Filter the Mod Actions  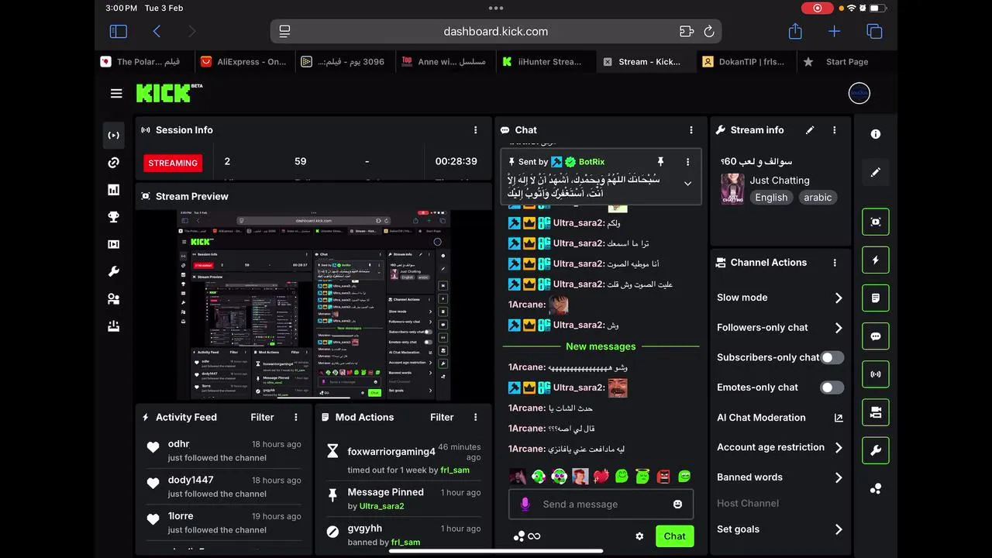point(442,417)
